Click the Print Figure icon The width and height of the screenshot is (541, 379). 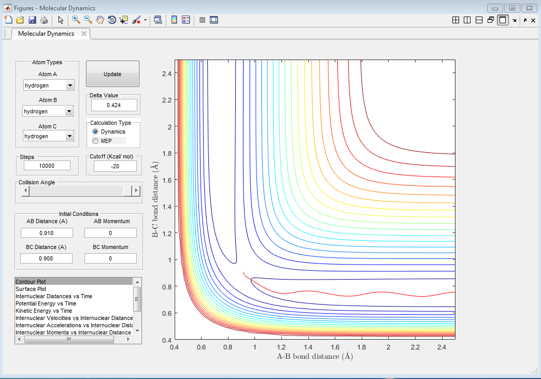(44, 20)
